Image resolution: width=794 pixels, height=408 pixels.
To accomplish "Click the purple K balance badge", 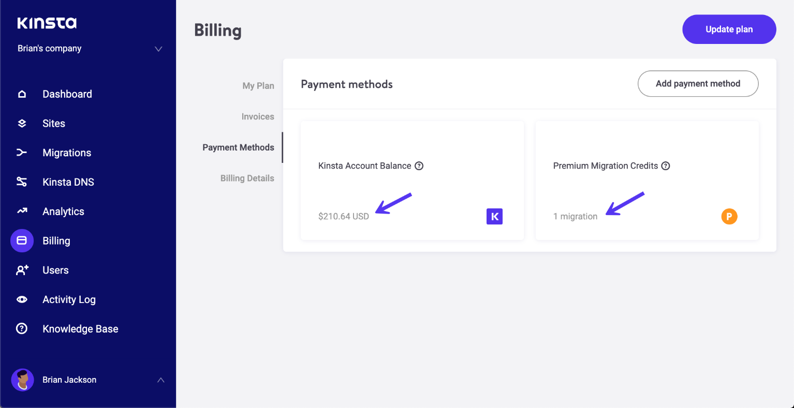I will point(494,216).
